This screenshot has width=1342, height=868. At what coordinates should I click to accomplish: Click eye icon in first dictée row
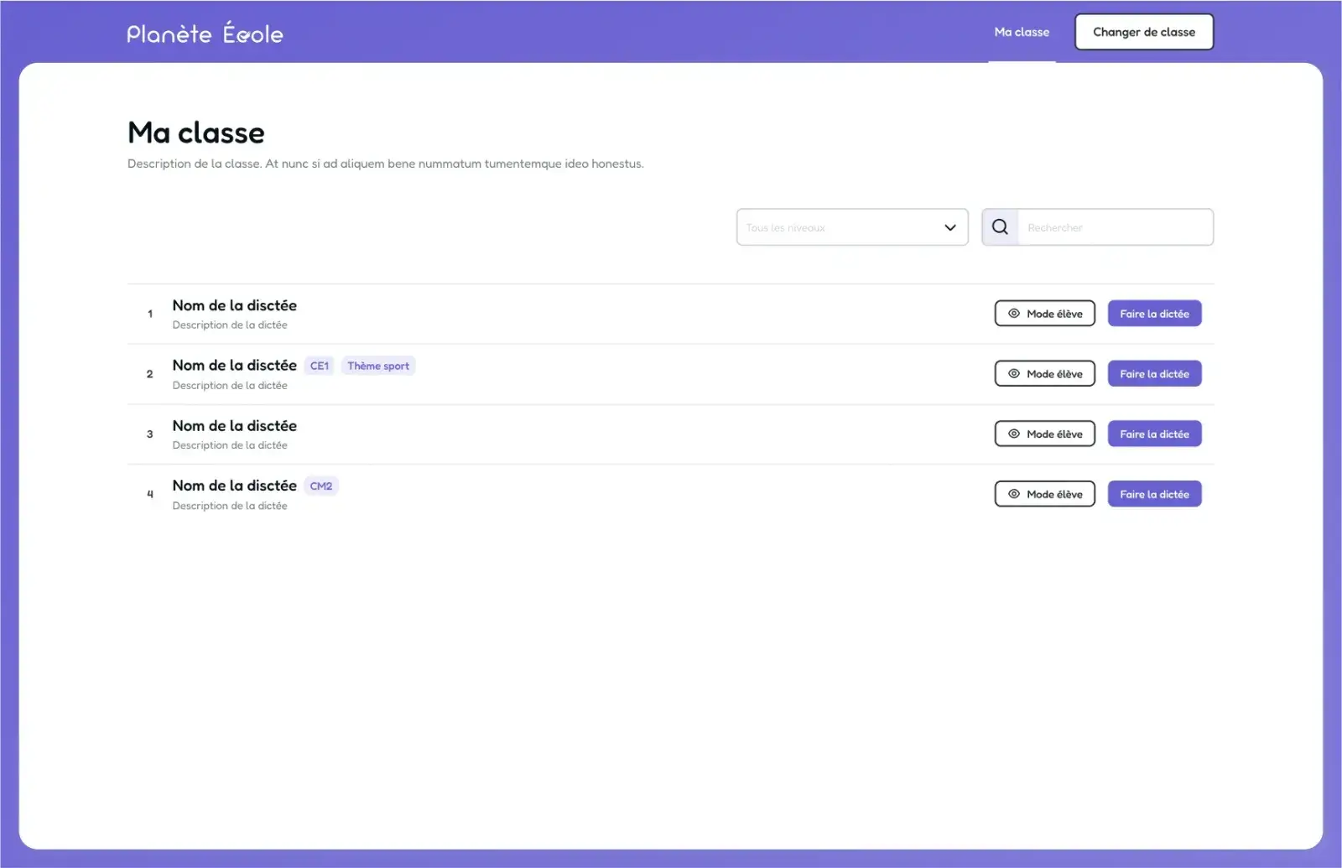coord(1014,314)
